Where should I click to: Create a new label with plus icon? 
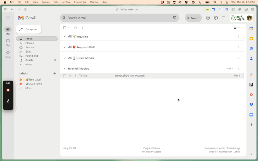[54, 73]
